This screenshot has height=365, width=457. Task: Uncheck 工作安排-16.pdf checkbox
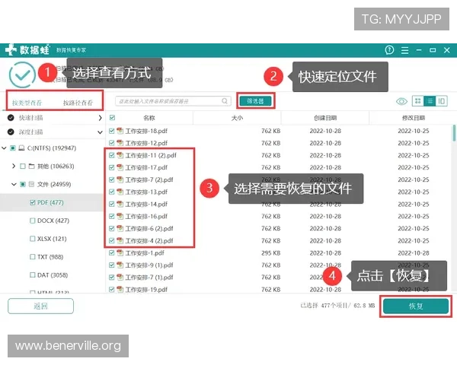click(x=112, y=216)
